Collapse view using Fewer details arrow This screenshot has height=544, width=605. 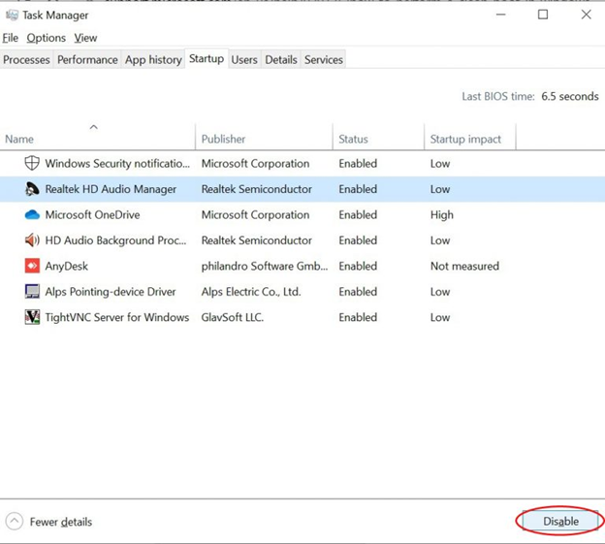(15, 522)
